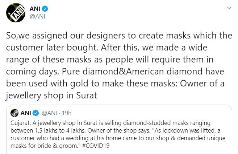Click verified badge in quoted tweet

(36, 113)
